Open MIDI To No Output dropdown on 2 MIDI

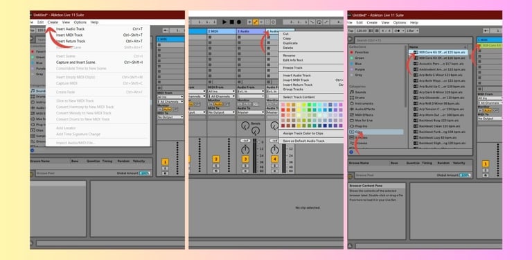pos(222,112)
